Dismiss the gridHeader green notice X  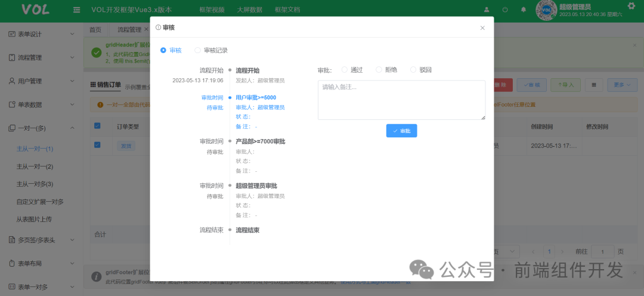tap(634, 45)
